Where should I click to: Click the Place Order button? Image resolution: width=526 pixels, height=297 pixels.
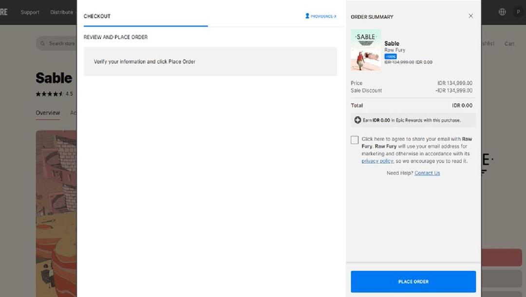click(x=413, y=281)
